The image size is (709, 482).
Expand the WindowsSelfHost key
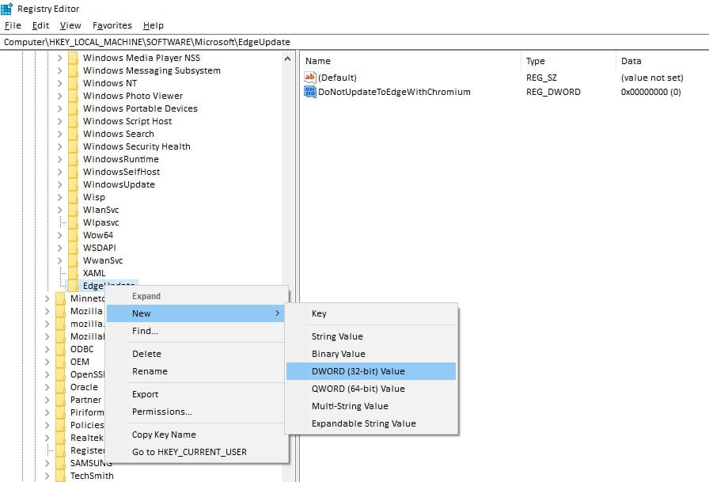pos(59,172)
